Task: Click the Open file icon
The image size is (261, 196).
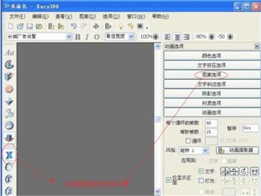Action: pyautogui.click(x=20, y=26)
